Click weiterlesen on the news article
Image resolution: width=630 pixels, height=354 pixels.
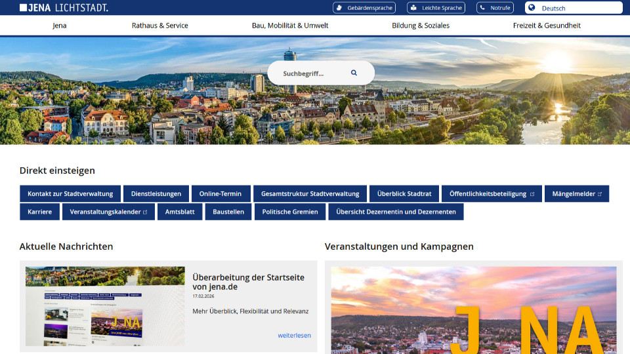294,336
